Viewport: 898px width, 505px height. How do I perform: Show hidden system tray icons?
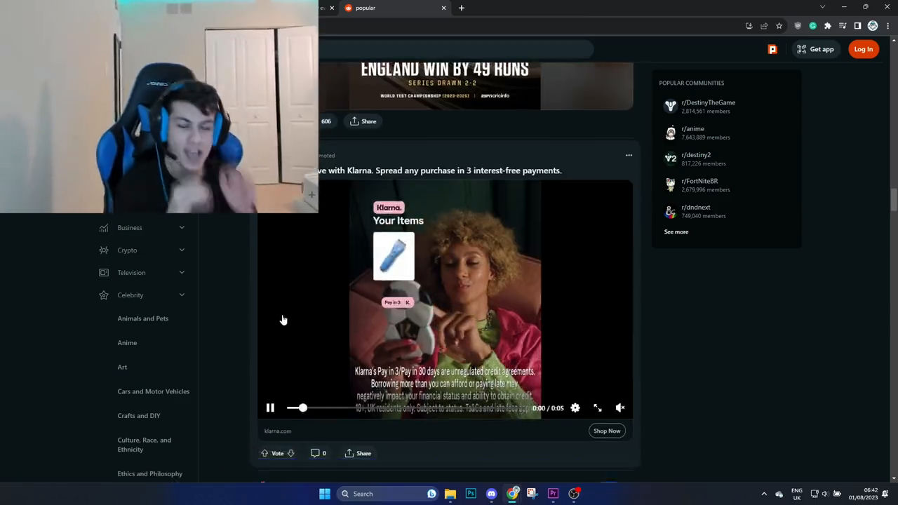[764, 494]
